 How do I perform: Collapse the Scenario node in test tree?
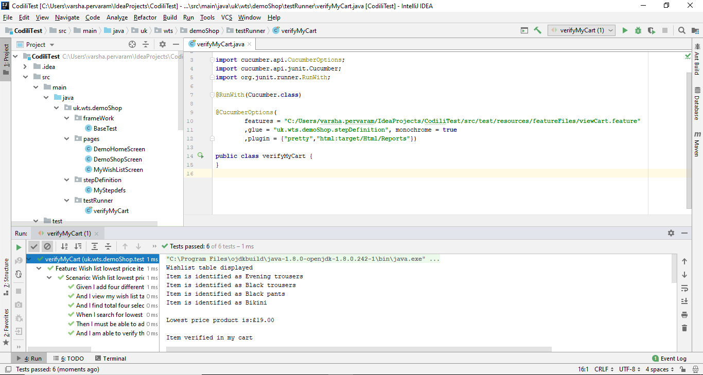(x=49, y=278)
